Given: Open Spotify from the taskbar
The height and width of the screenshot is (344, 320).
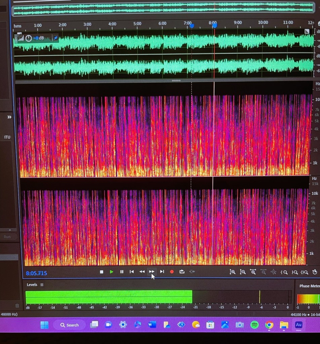Looking at the screenshot, I should pos(254,325).
